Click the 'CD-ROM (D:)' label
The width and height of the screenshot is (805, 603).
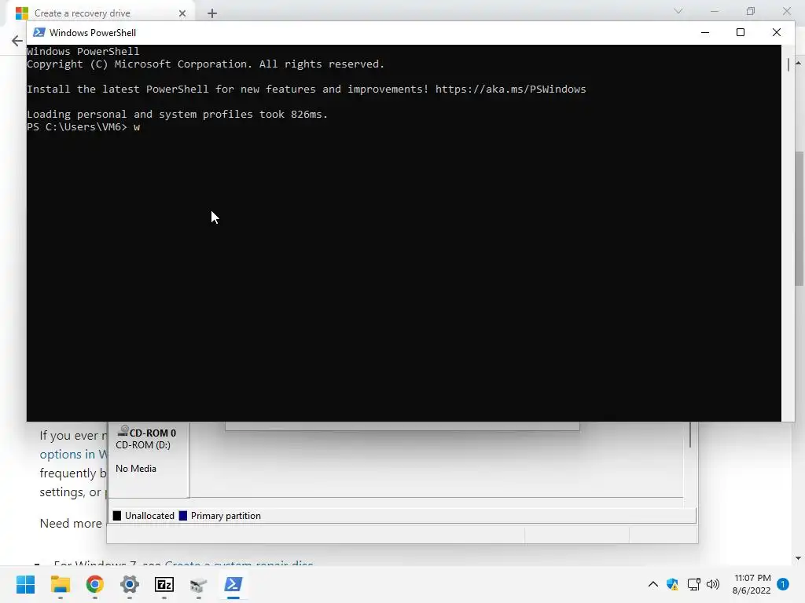(x=143, y=445)
